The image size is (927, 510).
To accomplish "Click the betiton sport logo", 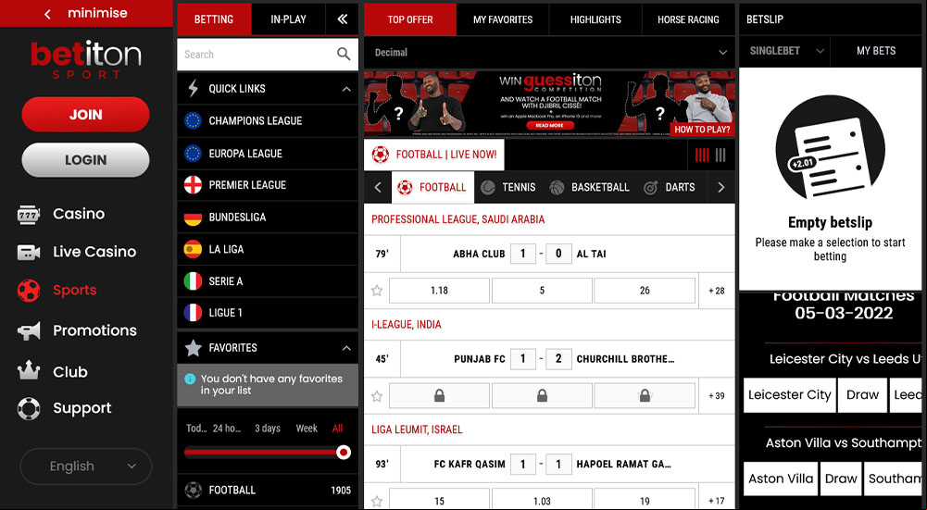I will pos(86,59).
